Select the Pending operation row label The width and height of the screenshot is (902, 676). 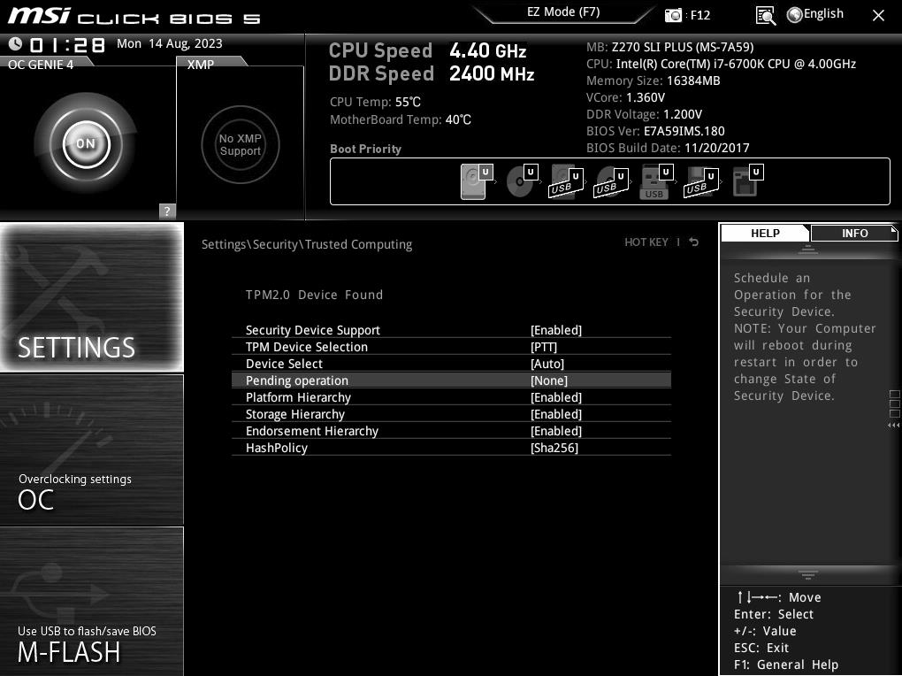tap(296, 380)
